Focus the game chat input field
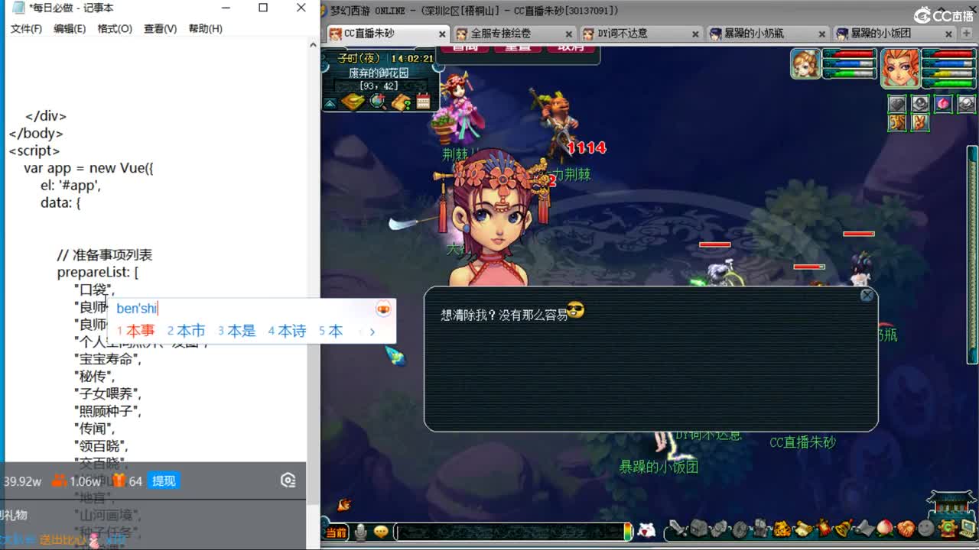This screenshot has width=979, height=550. pos(509,532)
